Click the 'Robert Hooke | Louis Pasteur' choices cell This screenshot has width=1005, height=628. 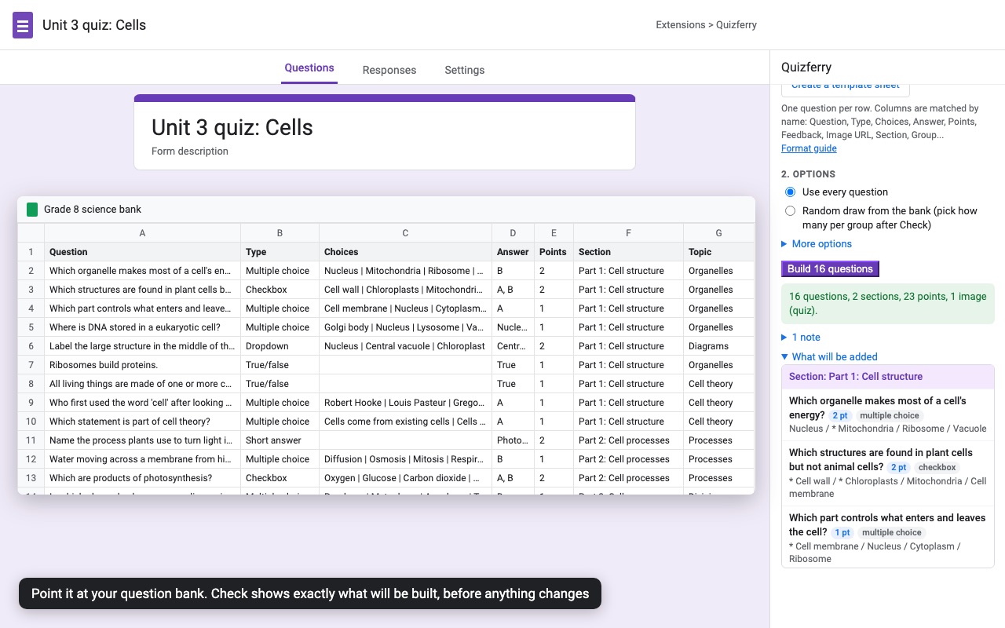coord(405,403)
